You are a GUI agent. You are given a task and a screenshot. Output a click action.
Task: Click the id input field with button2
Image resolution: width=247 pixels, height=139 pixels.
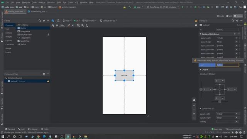[227, 29]
